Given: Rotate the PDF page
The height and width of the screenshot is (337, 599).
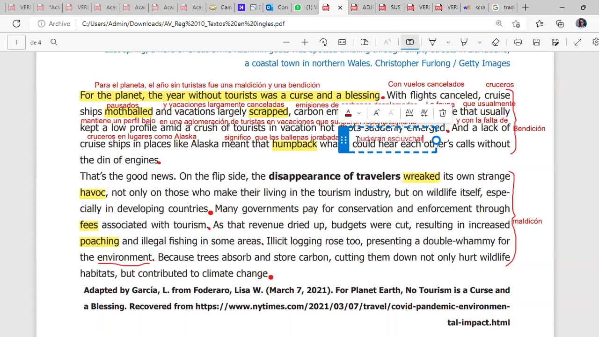Looking at the screenshot, I should pos(323,42).
